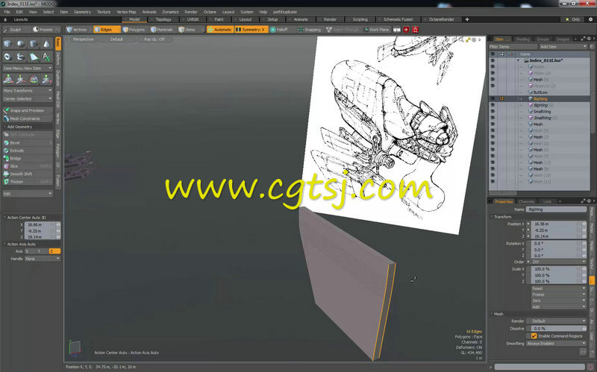
Task: Open the Render menu in menu bar
Action: point(191,12)
